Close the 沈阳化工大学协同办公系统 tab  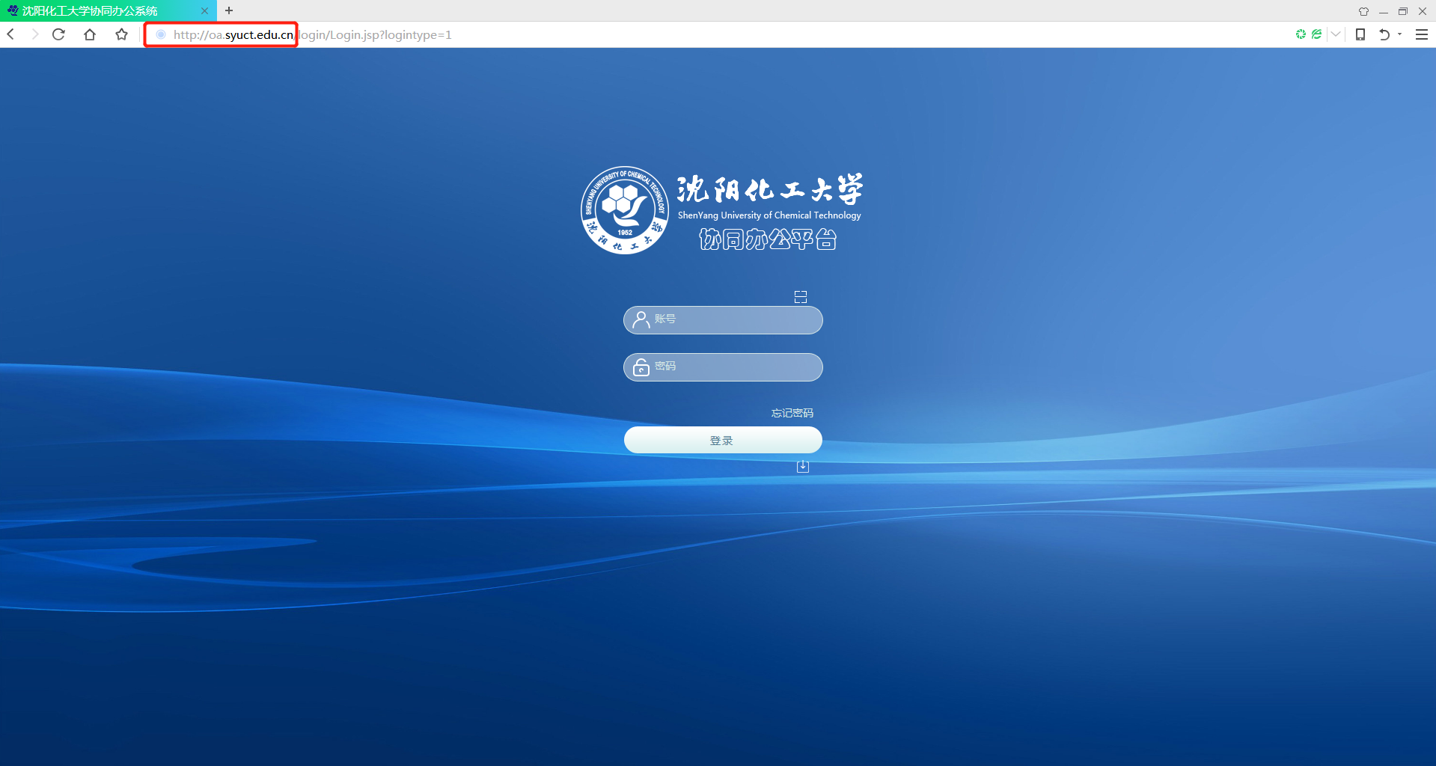coord(204,10)
